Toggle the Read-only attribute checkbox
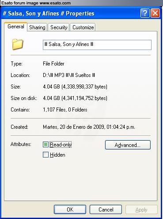This screenshot has height=219, width=163. coord(45,145)
